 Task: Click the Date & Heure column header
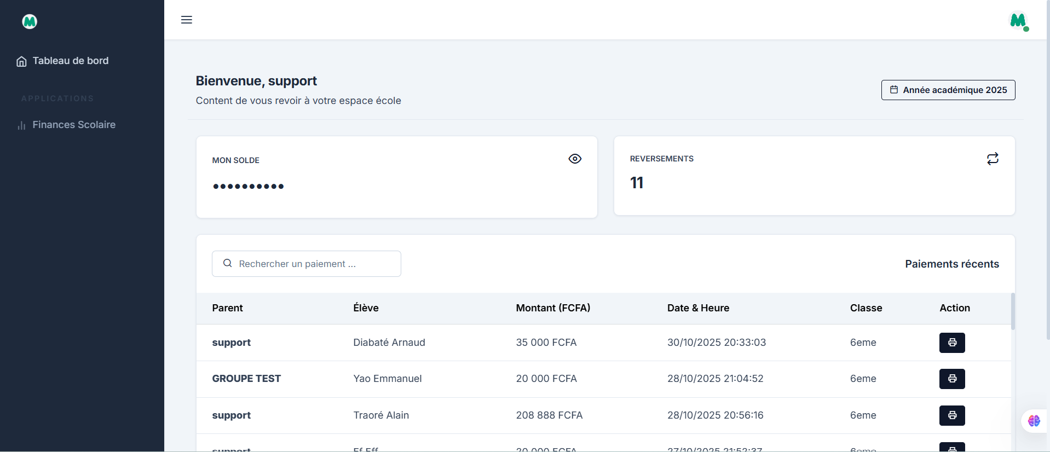point(698,308)
